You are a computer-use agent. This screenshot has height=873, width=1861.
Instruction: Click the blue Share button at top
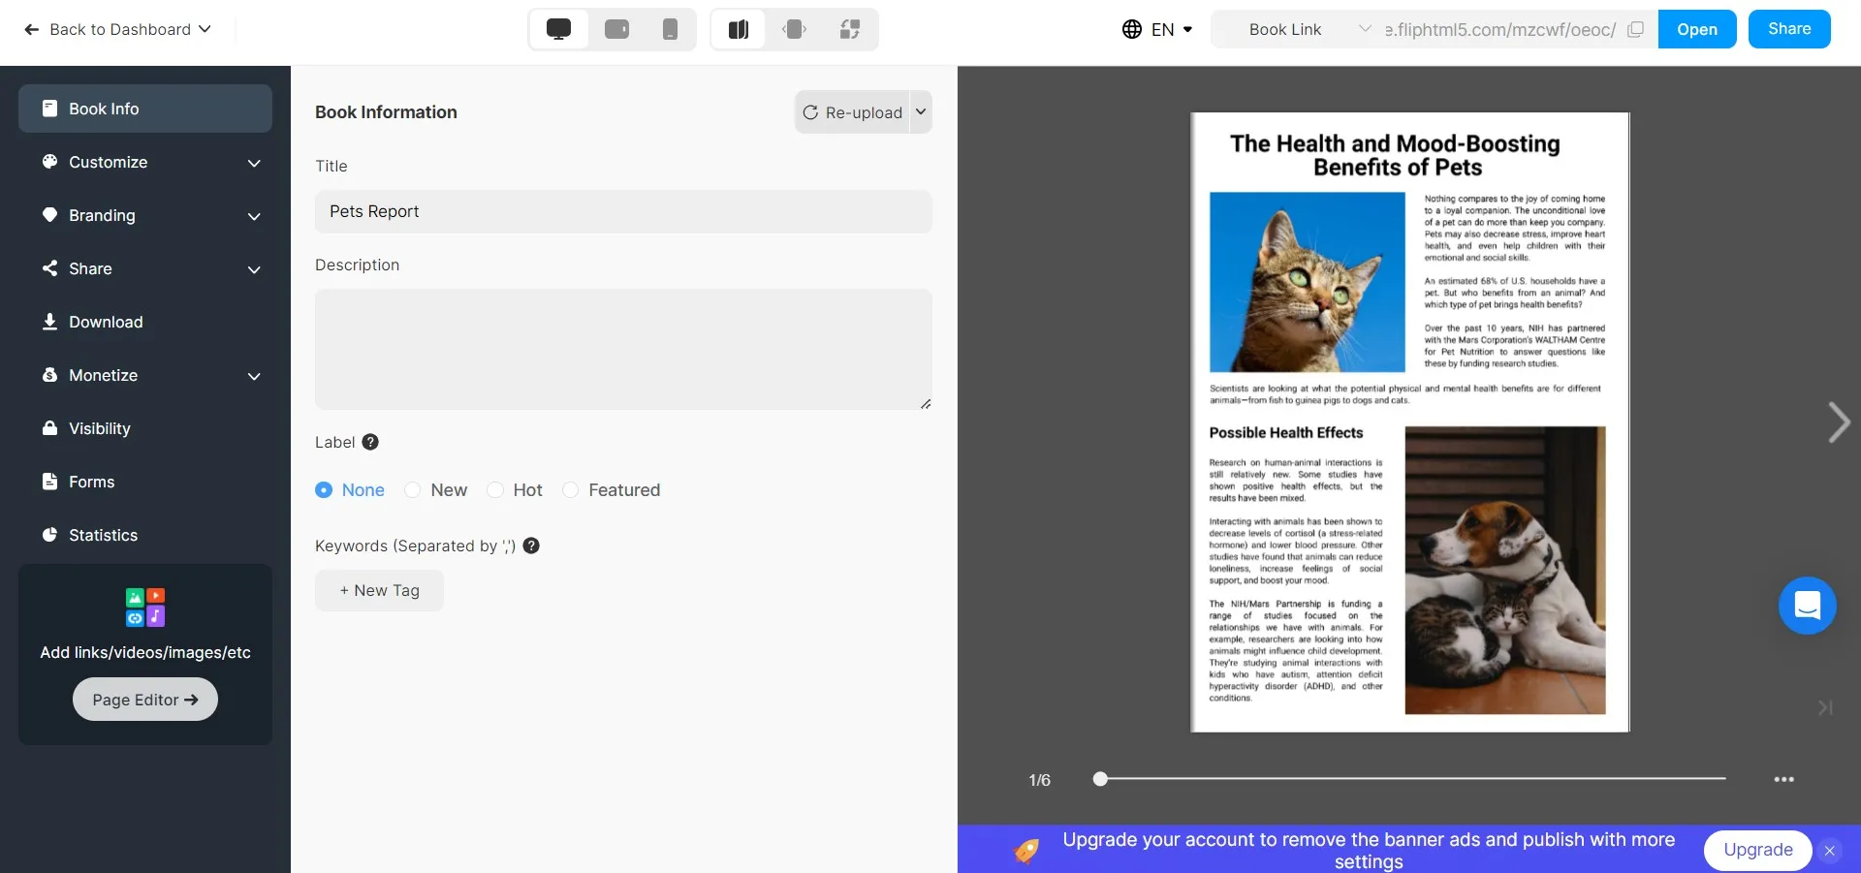point(1789,29)
